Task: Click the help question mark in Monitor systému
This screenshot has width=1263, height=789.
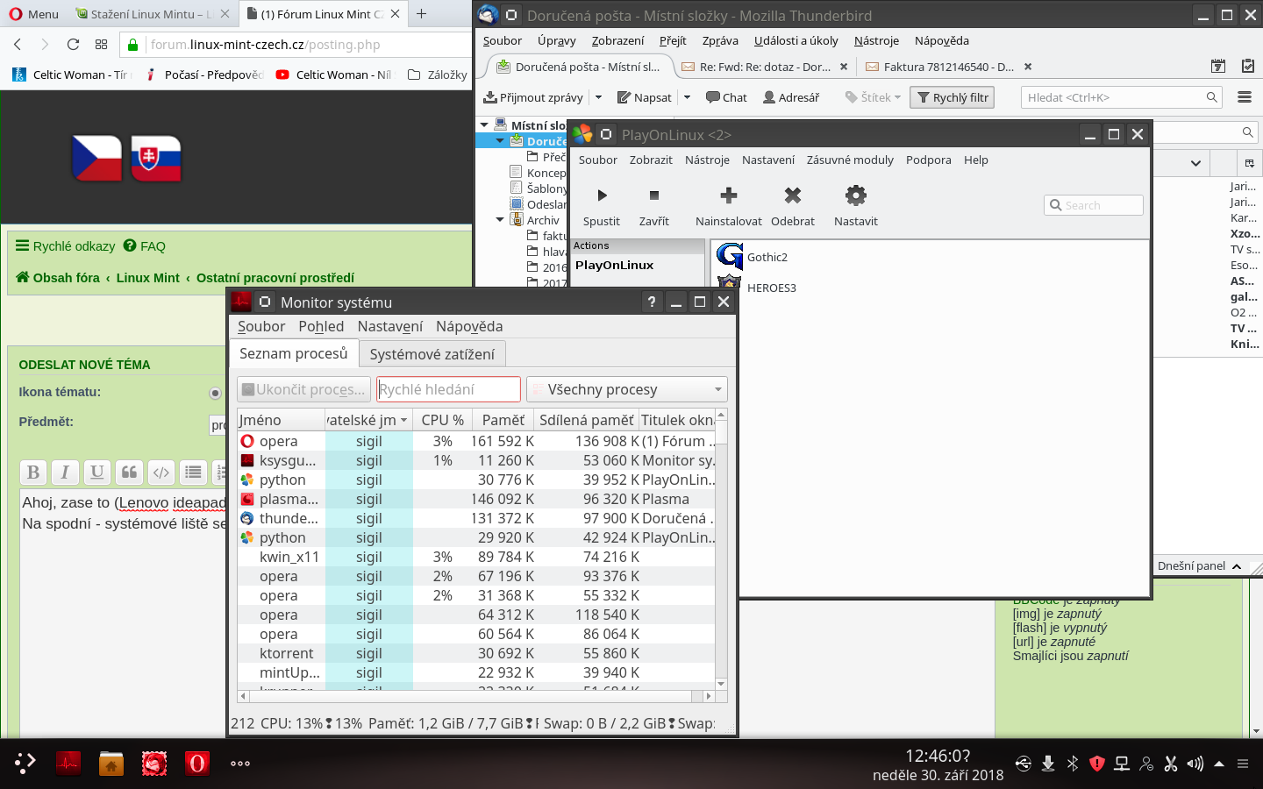Action: click(x=651, y=302)
